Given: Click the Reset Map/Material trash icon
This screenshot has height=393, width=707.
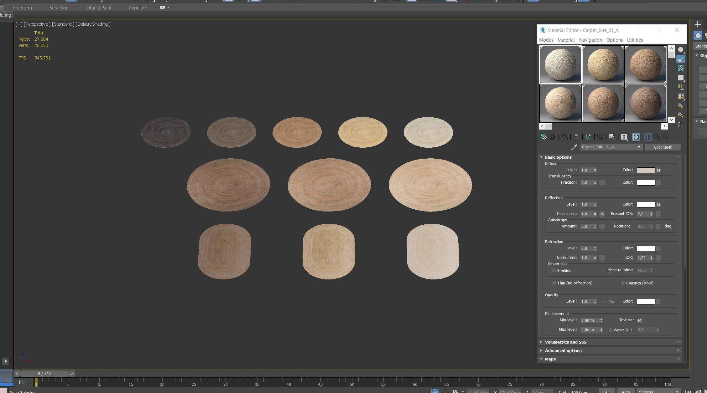Looking at the screenshot, I should coord(576,137).
